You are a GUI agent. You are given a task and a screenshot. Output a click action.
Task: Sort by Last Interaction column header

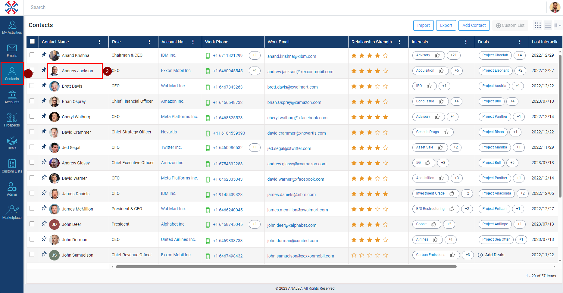(545, 42)
